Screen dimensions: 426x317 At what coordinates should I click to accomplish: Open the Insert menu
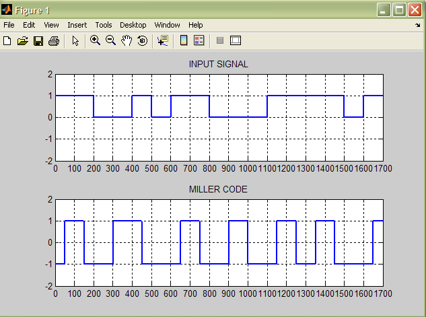point(77,25)
